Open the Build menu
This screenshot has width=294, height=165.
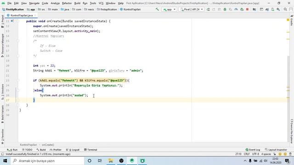[x=77, y=3]
